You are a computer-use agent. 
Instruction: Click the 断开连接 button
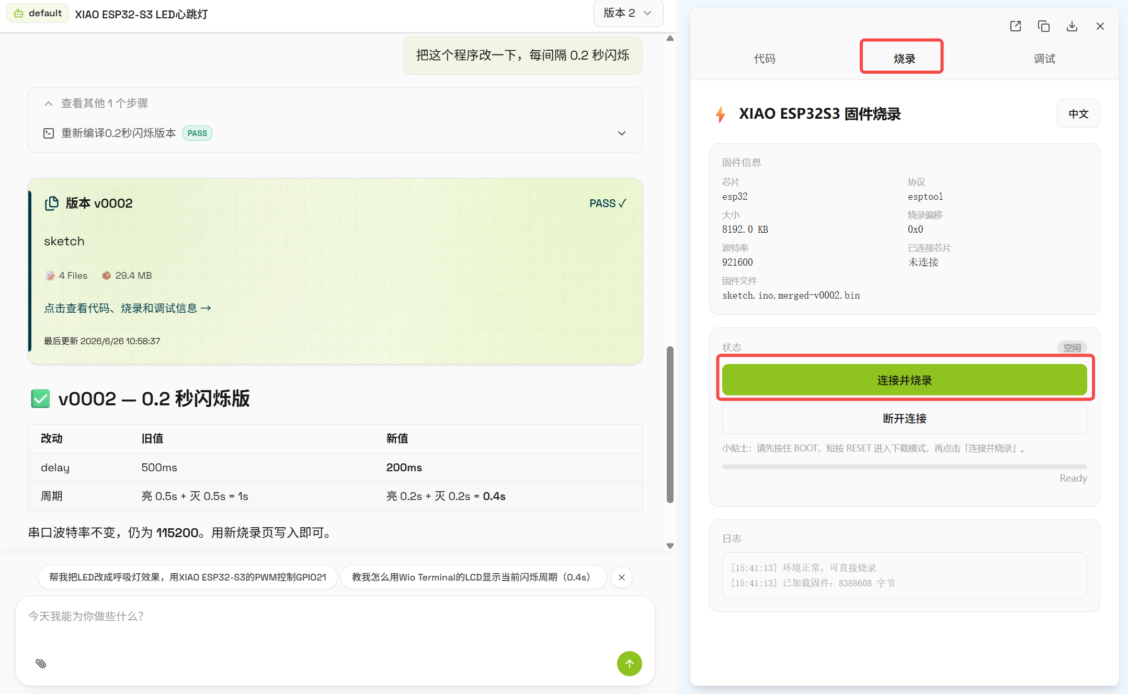pos(904,418)
